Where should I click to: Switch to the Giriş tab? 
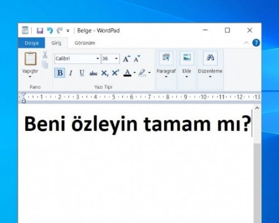tap(56, 43)
